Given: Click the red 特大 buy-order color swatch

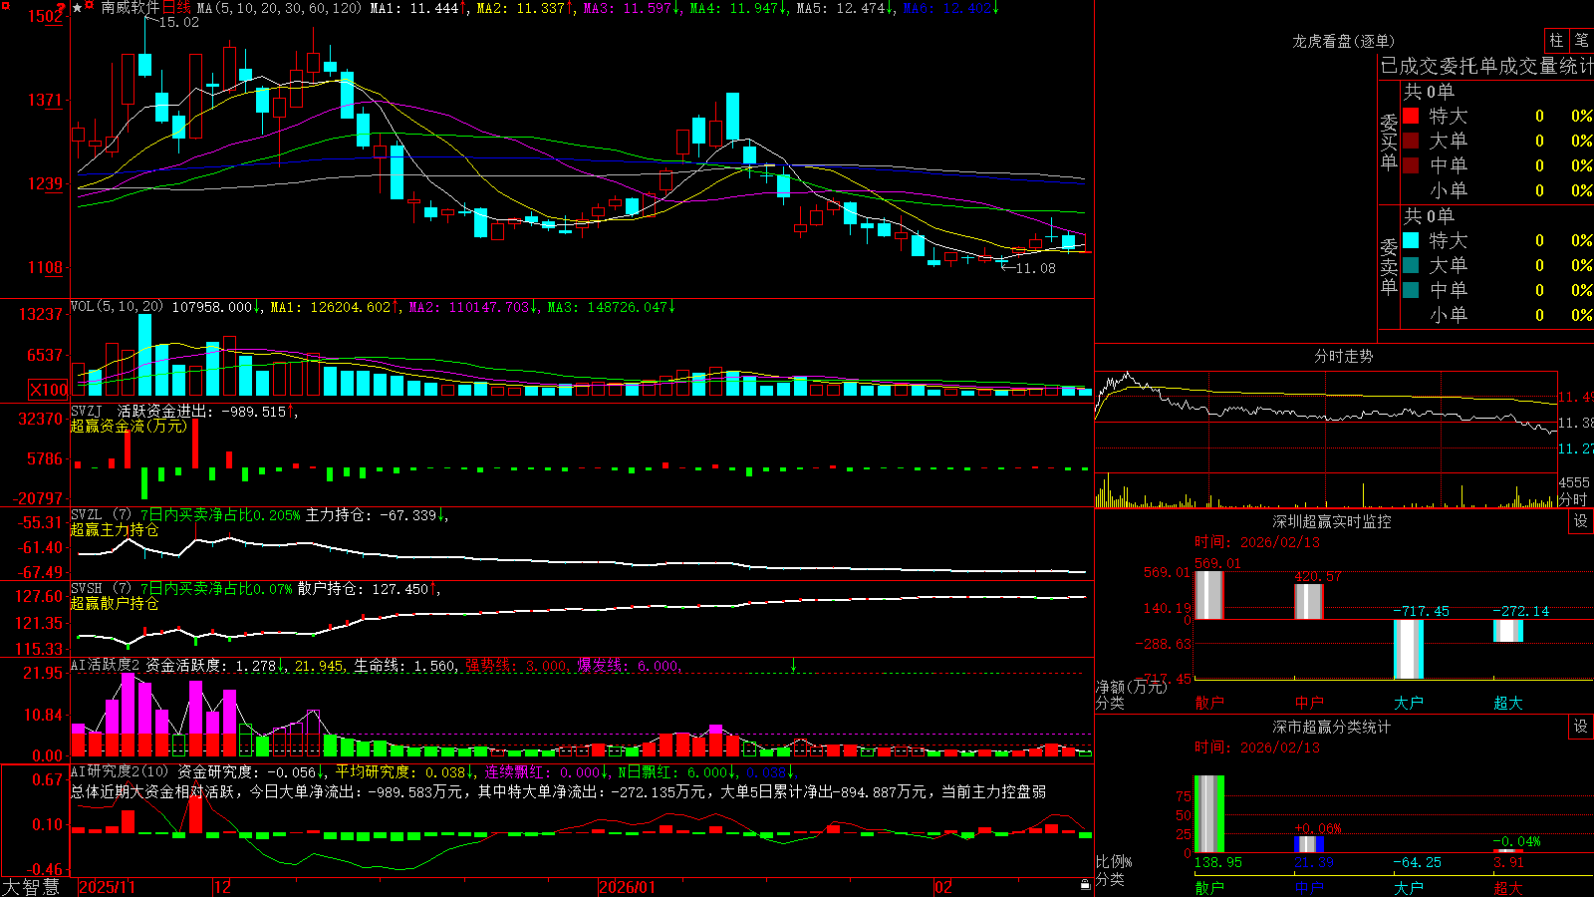Looking at the screenshot, I should tap(1411, 116).
